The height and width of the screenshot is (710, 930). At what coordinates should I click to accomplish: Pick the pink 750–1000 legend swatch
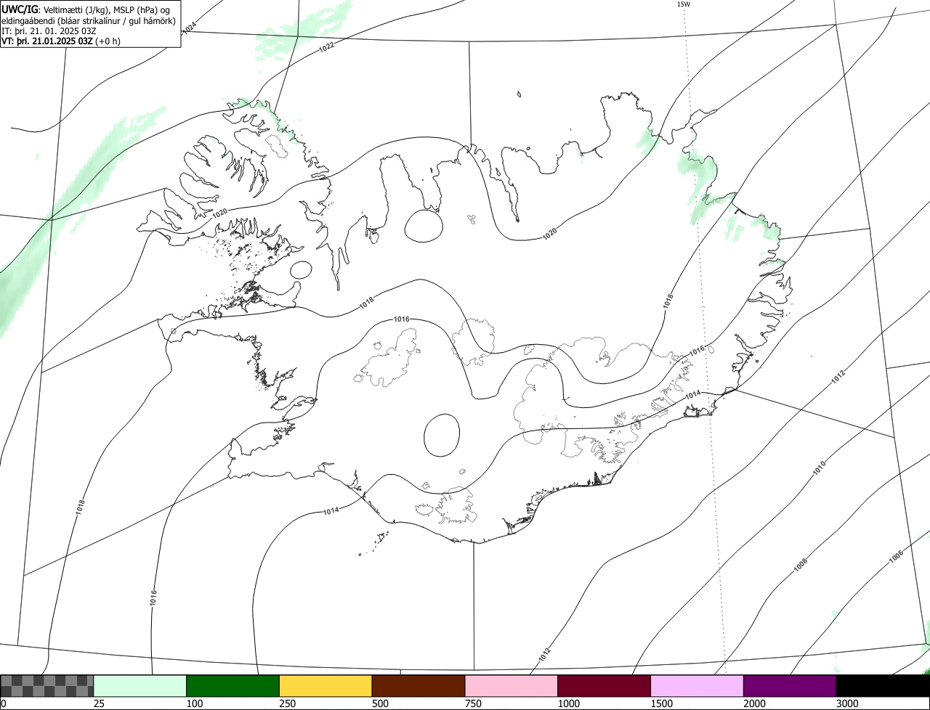click(511, 686)
